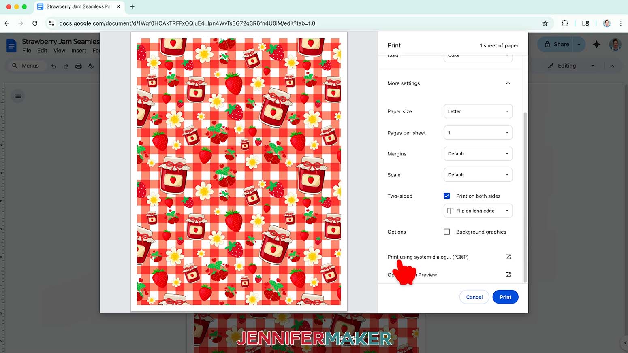Image resolution: width=628 pixels, height=353 pixels.
Task: Reload the page with the refresh icon
Action: pos(35,23)
